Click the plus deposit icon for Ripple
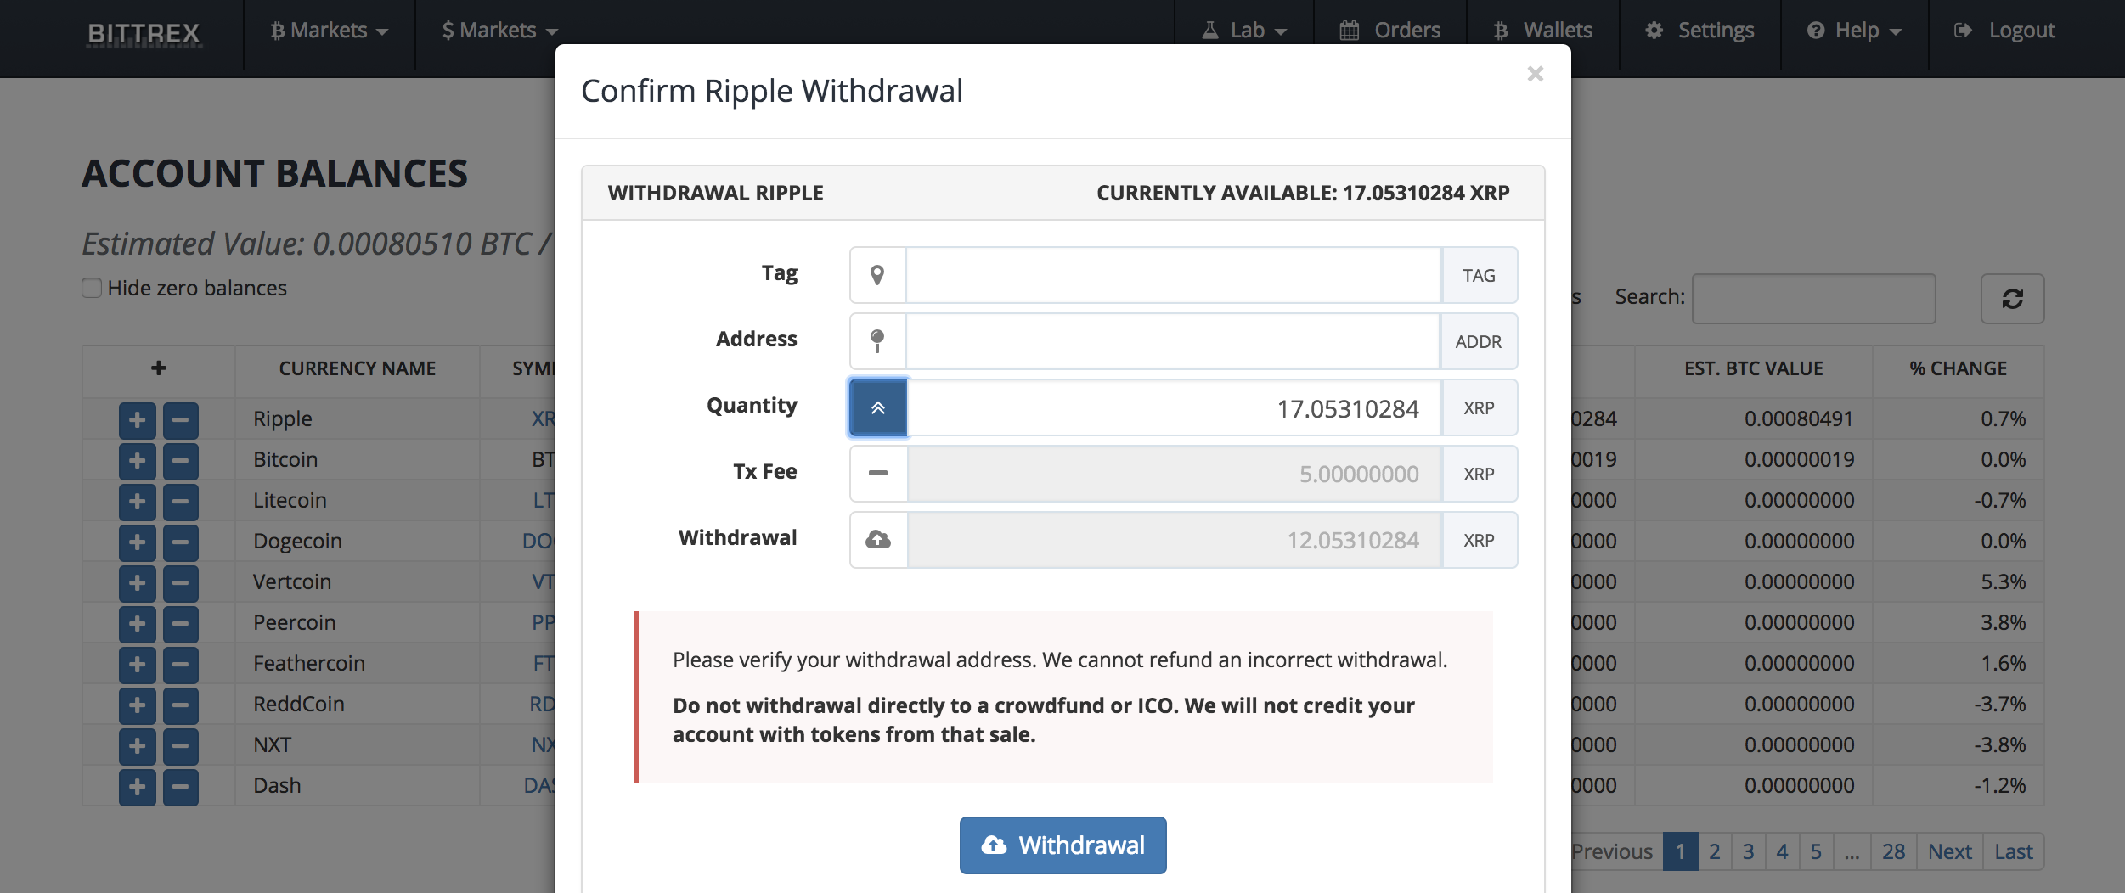The width and height of the screenshot is (2125, 893). [138, 420]
